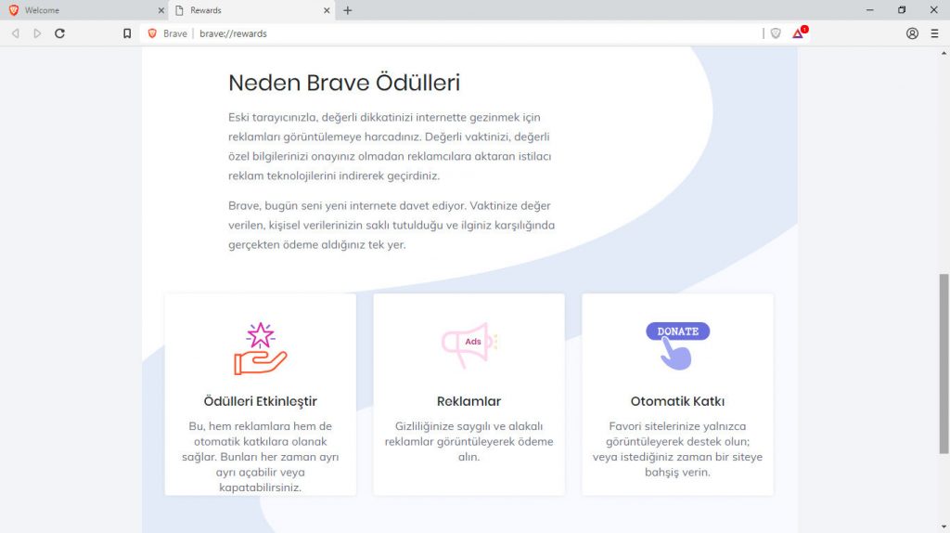Go back using the back arrow
This screenshot has width=950, height=533.
tap(16, 33)
